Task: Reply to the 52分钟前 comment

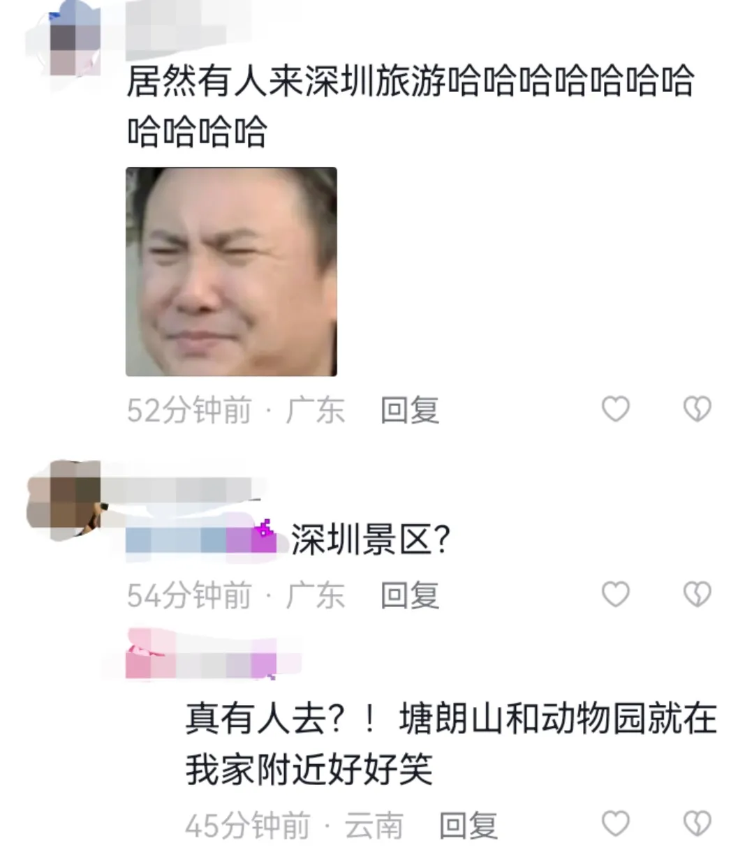Action: 410,410
